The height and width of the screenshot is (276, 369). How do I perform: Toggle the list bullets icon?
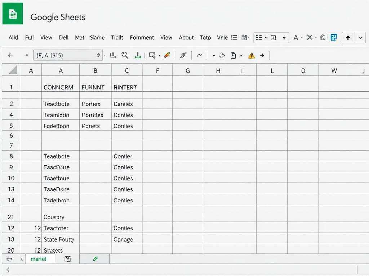tap(234, 37)
